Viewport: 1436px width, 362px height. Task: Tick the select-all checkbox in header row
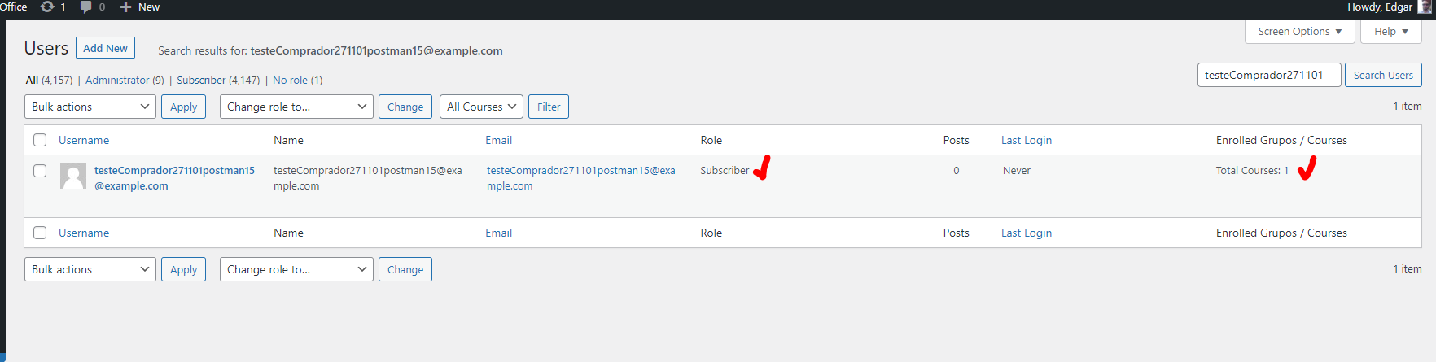40,140
